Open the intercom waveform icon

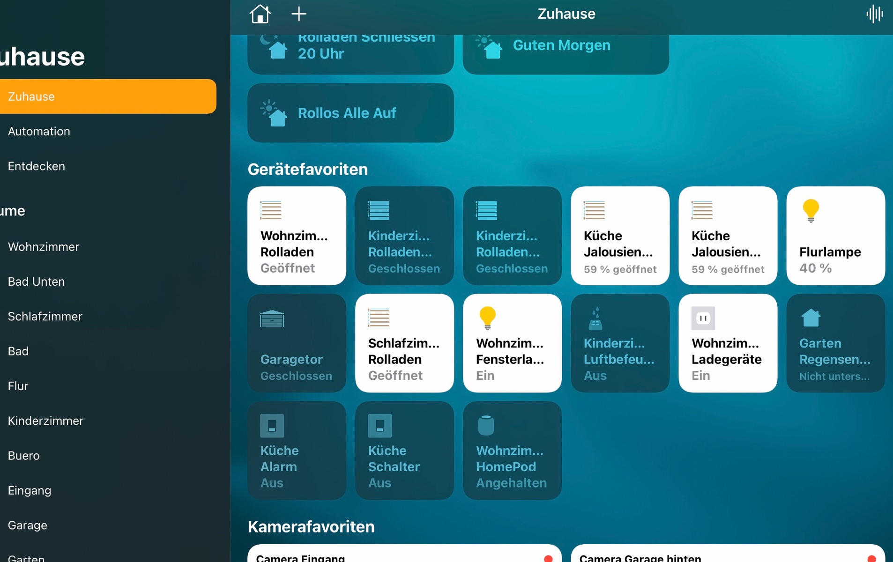pos(874,14)
